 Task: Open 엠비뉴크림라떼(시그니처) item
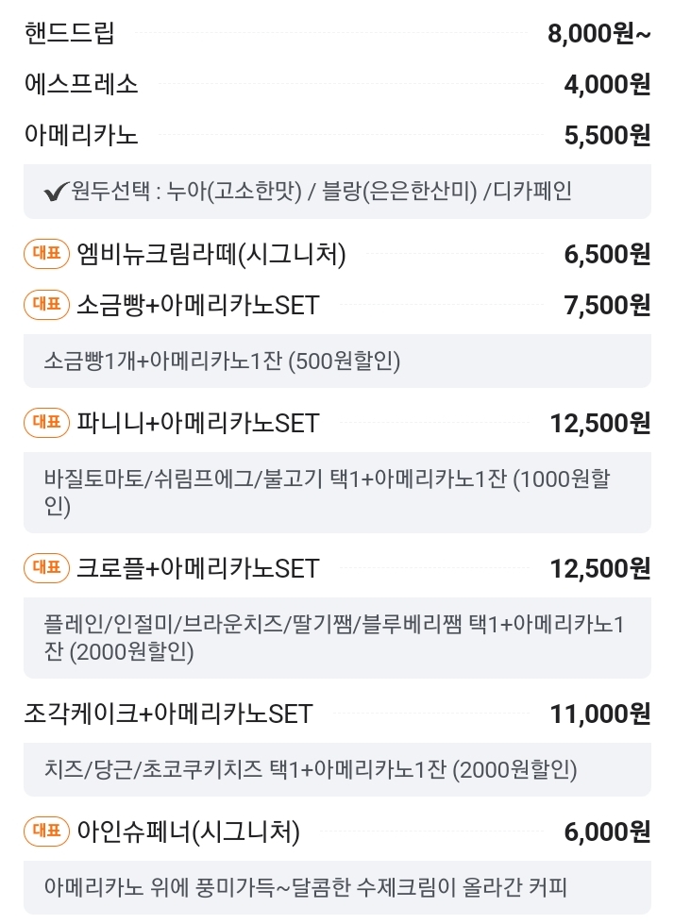(337, 254)
